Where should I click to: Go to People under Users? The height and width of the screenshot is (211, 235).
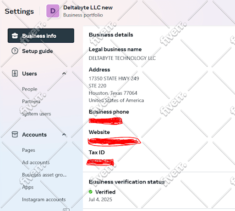[30, 89]
